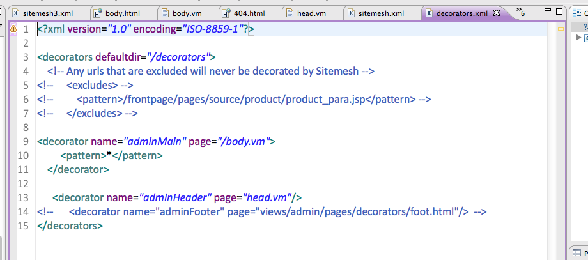Click the "adminMain" decorator name

click(155, 141)
